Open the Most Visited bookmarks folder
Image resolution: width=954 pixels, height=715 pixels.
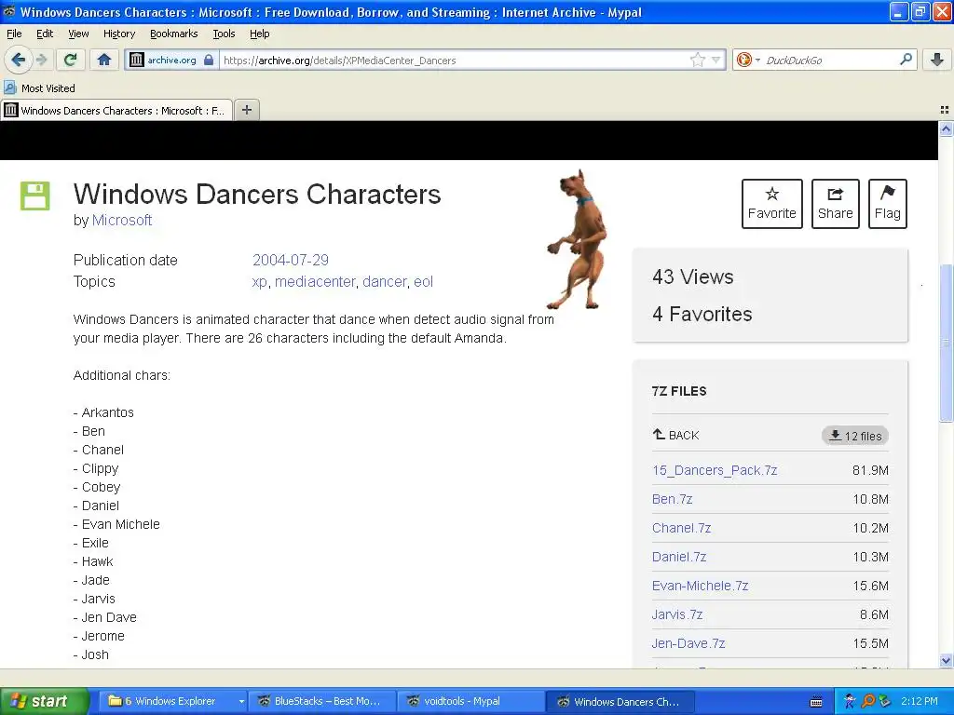point(39,88)
